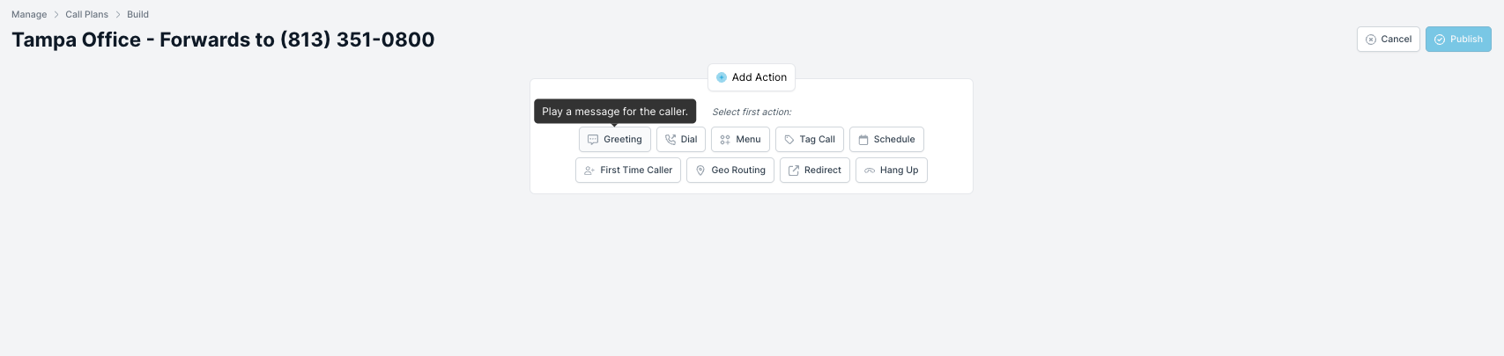1504x356 pixels.
Task: Add a Schedule action
Action: pos(886,140)
